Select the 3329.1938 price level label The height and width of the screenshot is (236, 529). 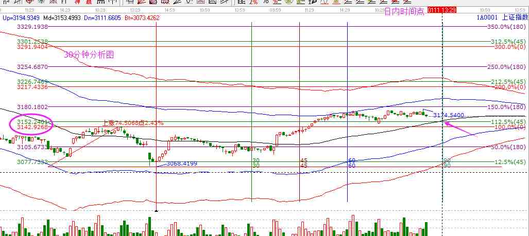pos(33,27)
